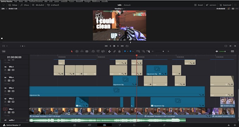Click the insert clip tool

tap(93, 51)
